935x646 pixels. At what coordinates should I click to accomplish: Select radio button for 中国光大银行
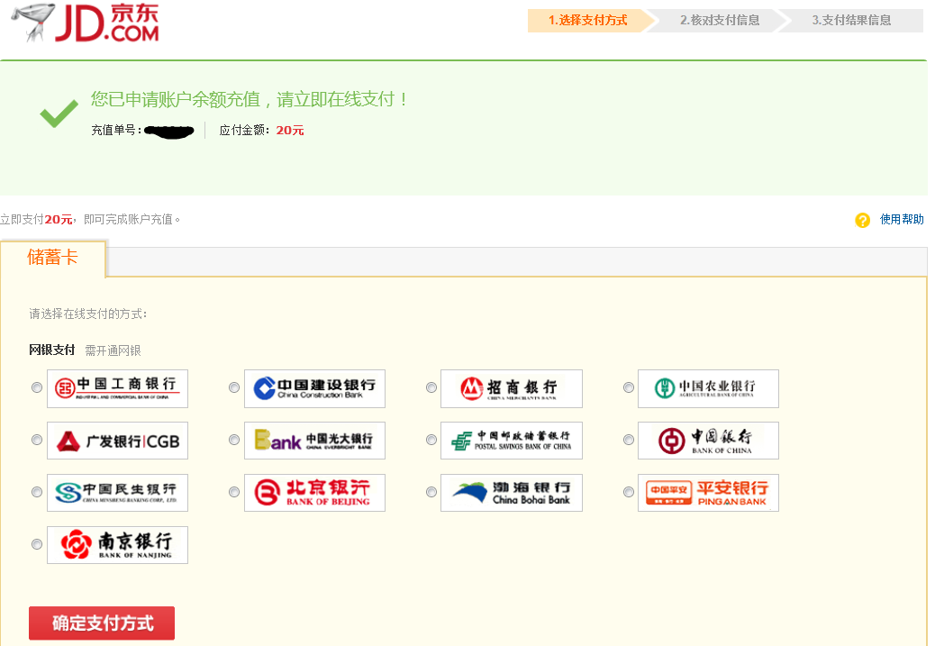point(234,440)
